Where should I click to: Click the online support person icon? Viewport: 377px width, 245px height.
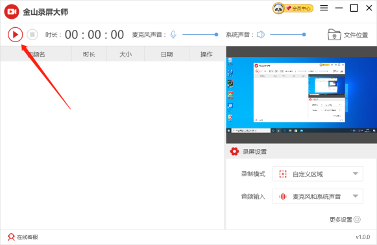11,237
